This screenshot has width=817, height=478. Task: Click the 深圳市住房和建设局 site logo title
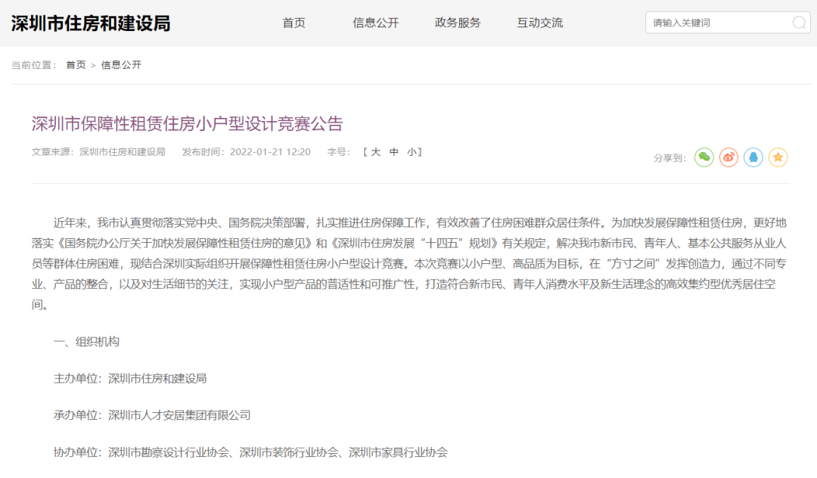91,23
